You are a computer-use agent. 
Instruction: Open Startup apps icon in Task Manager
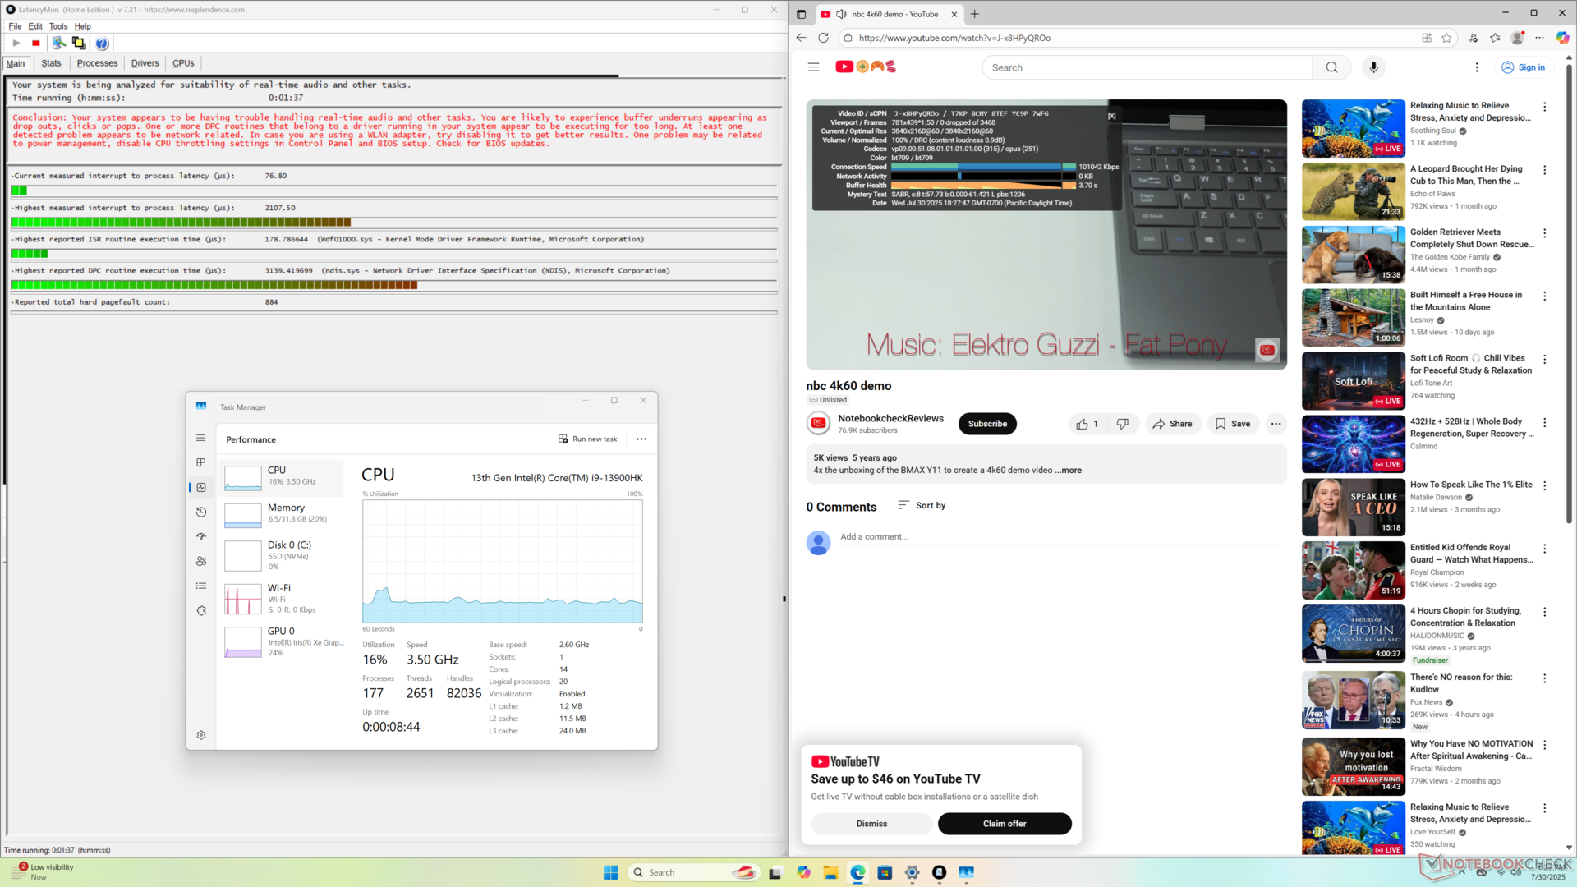(x=201, y=536)
